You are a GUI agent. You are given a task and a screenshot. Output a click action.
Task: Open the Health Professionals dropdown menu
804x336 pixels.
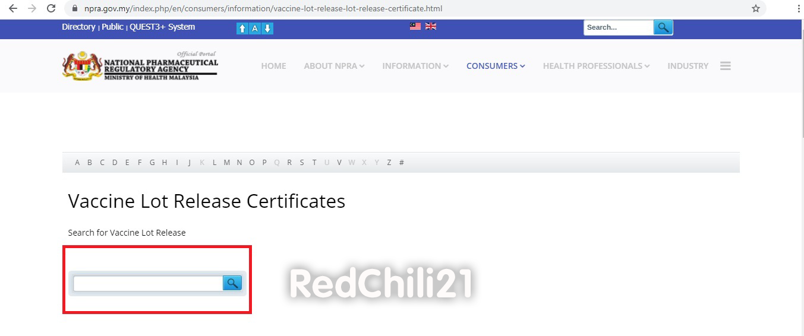point(596,66)
